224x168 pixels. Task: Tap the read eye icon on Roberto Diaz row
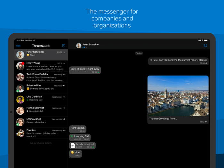coord(64,85)
